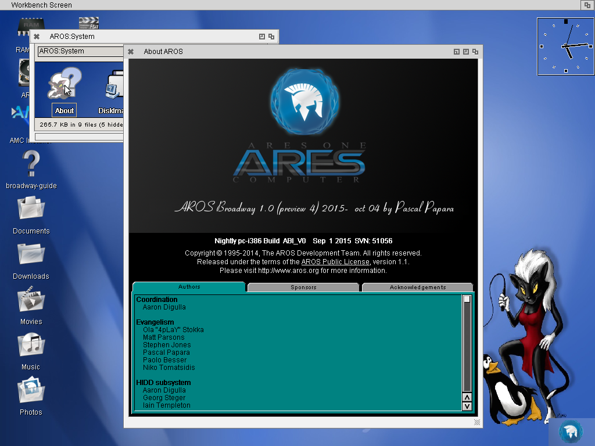Close the About AROS window
Image resolution: width=595 pixels, height=446 pixels.
coord(131,51)
